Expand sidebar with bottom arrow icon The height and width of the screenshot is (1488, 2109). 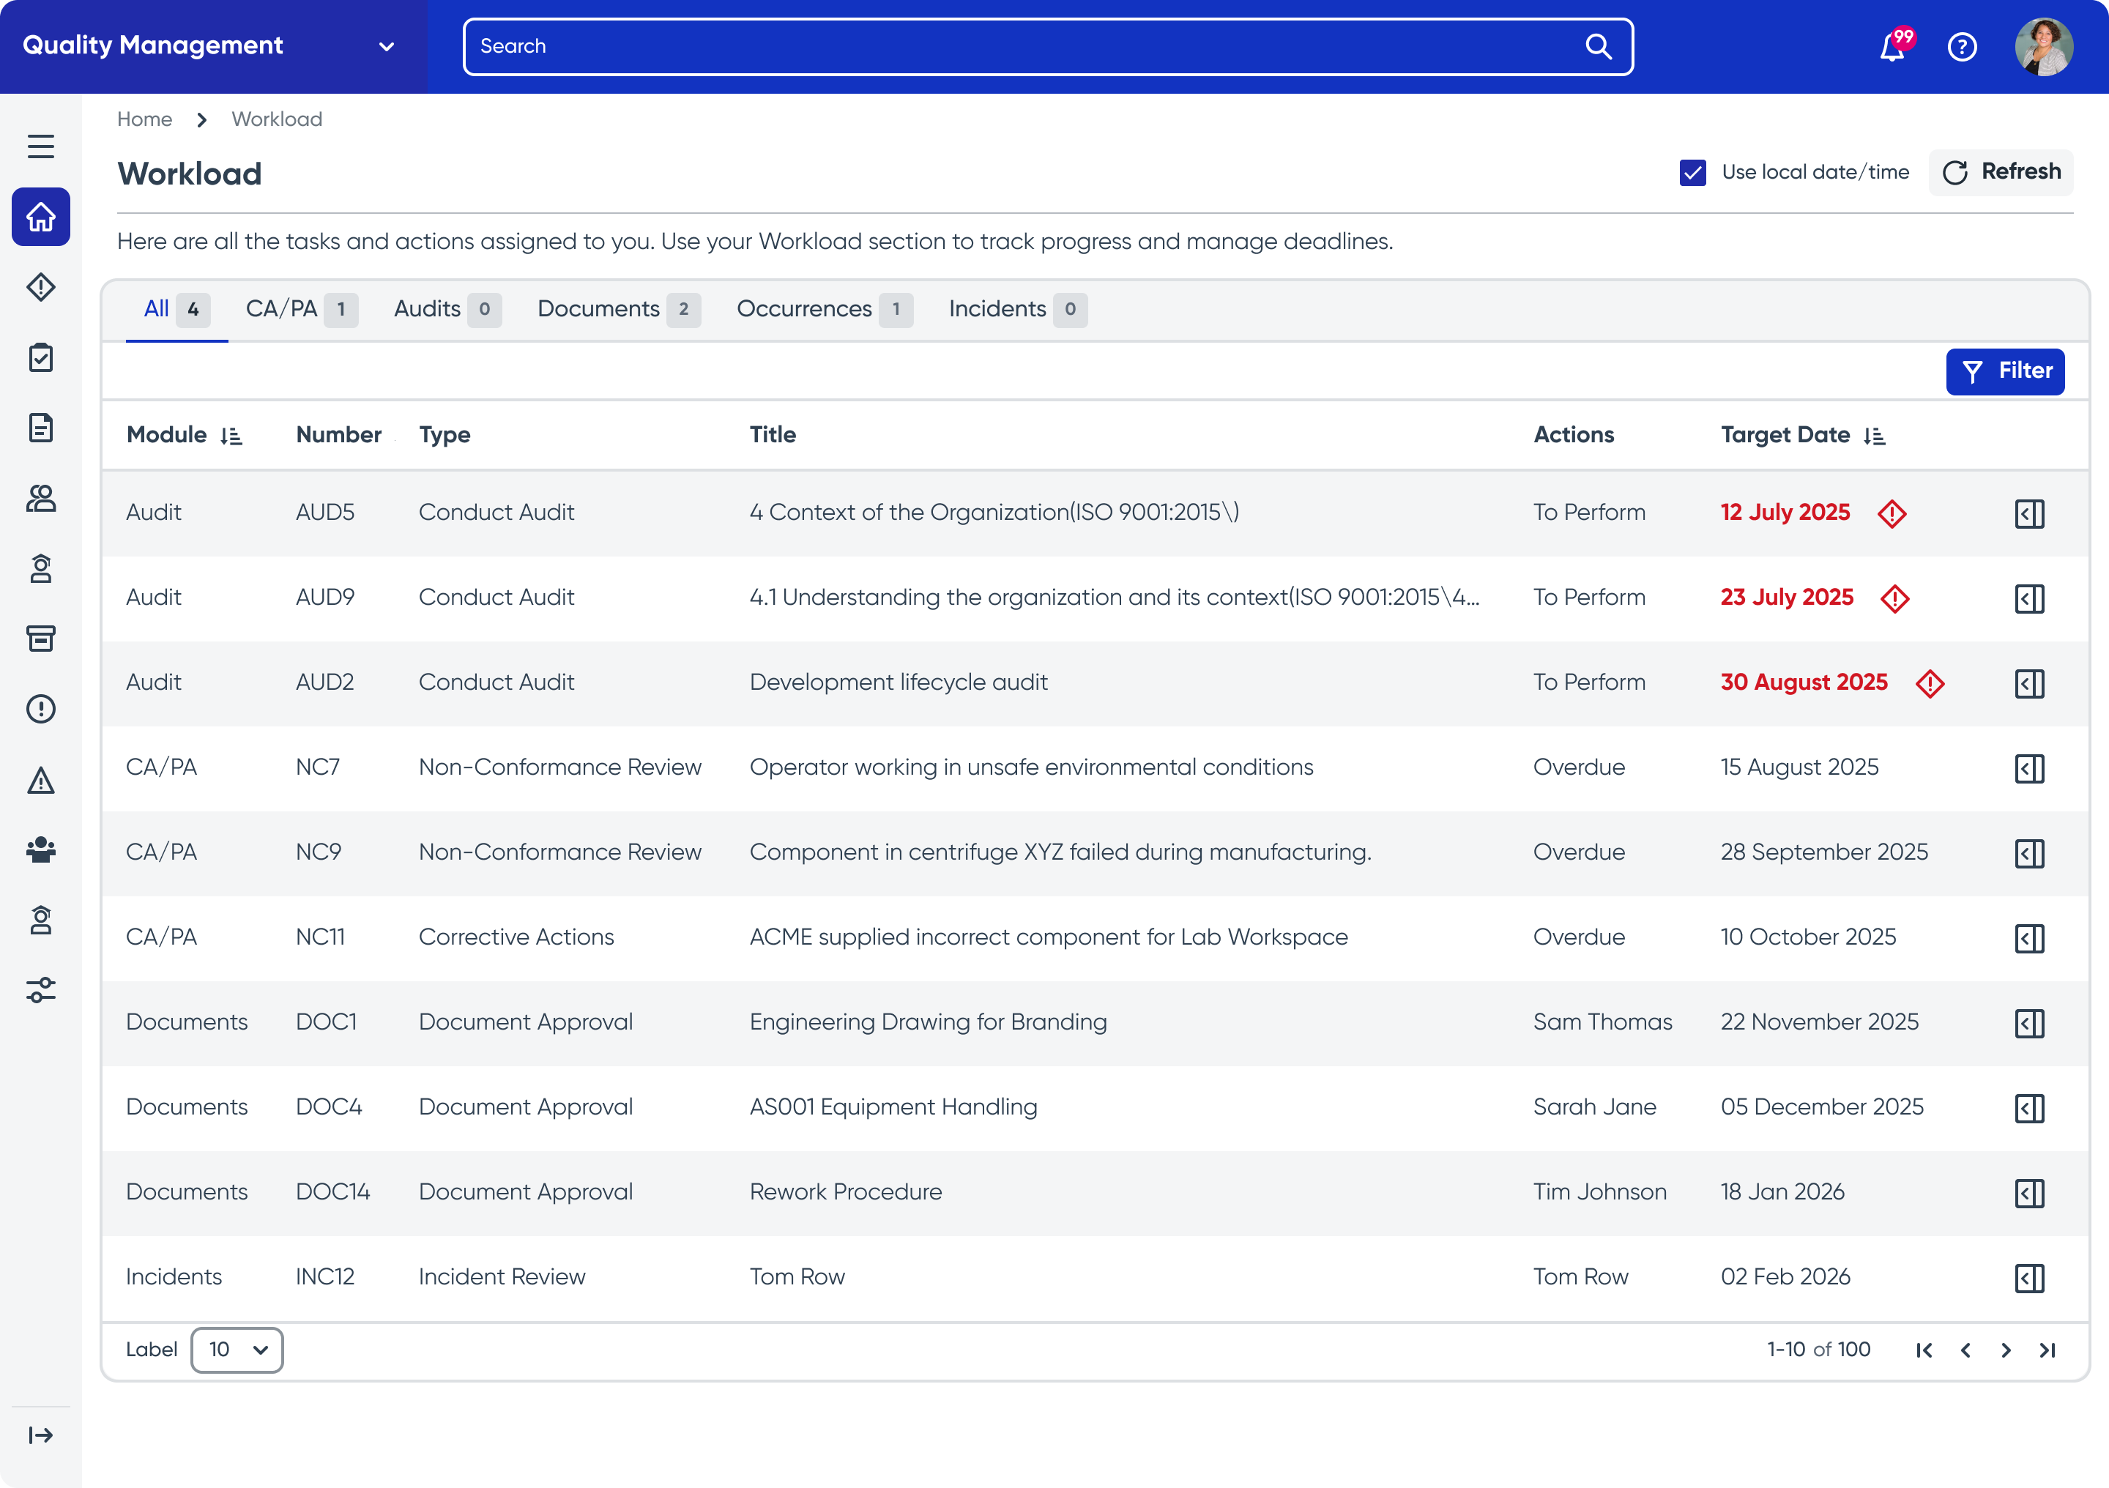[x=40, y=1435]
